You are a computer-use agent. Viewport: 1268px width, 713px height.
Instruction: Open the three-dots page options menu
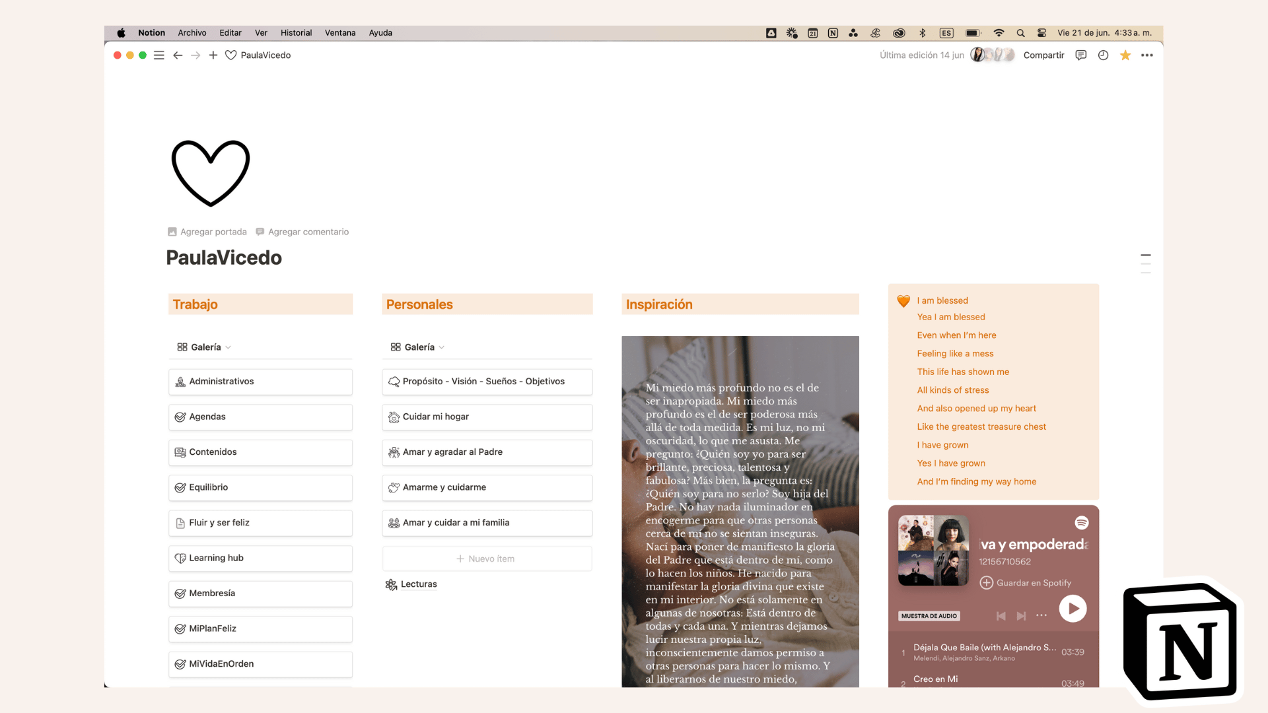tap(1147, 55)
